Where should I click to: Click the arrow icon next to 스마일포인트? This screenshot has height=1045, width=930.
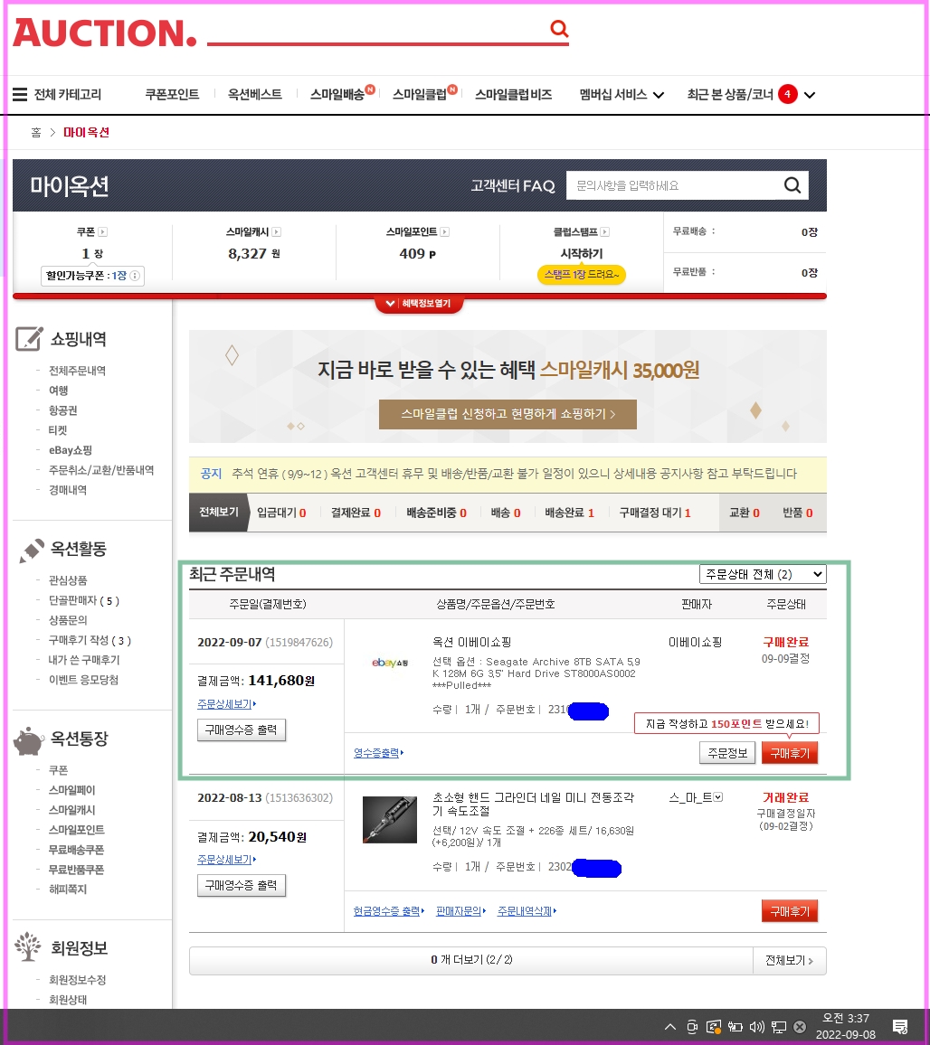444,232
